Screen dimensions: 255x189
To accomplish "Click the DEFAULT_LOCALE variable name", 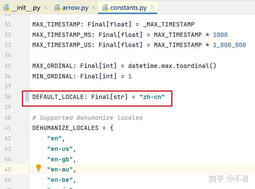I will [x=58, y=97].
